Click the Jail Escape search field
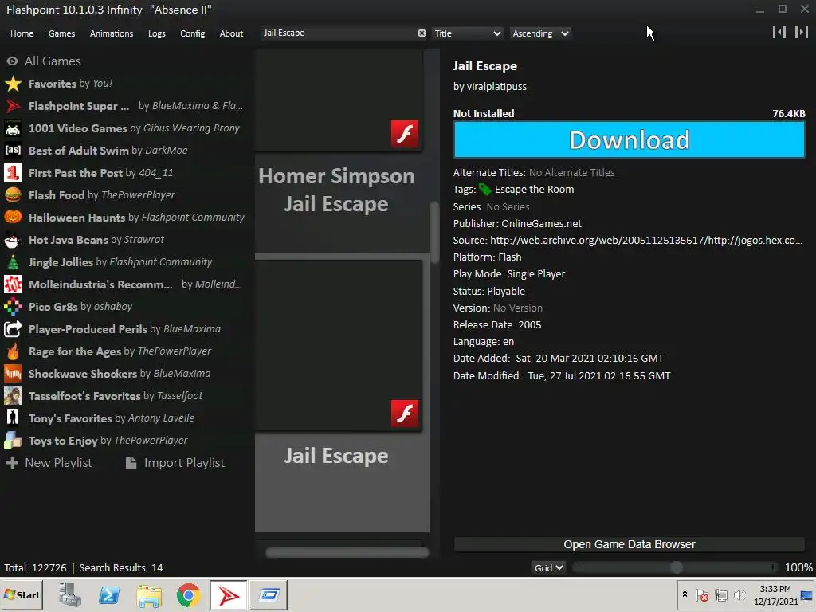 click(338, 33)
